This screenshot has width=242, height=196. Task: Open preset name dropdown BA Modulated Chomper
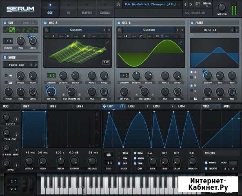[x=150, y=4]
